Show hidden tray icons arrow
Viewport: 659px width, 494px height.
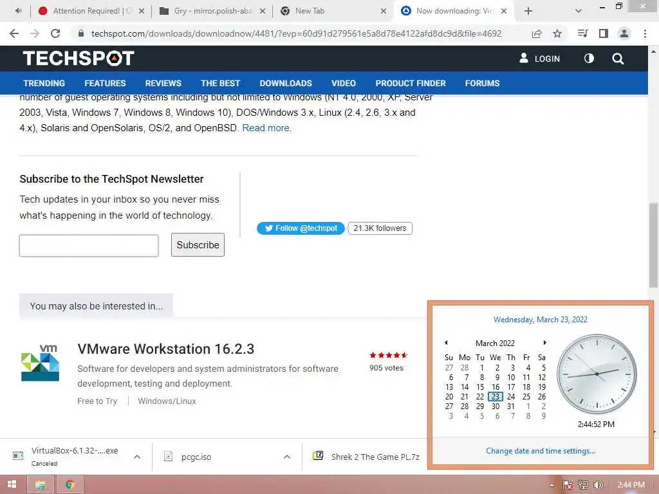click(552, 485)
